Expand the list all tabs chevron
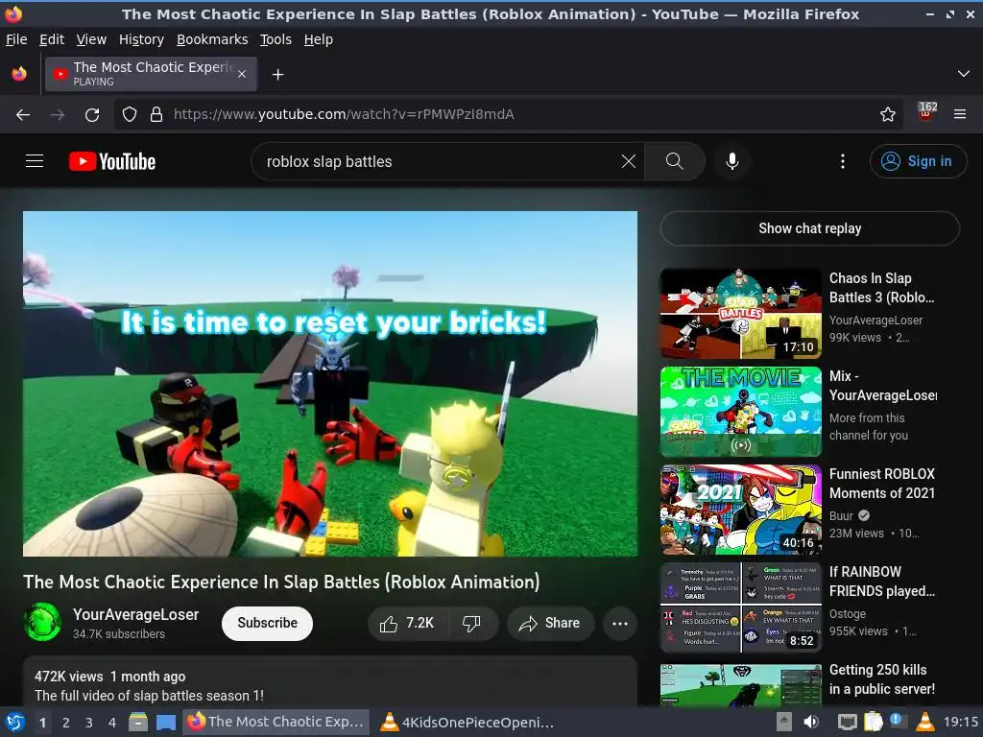The height and width of the screenshot is (737, 983). (x=964, y=74)
